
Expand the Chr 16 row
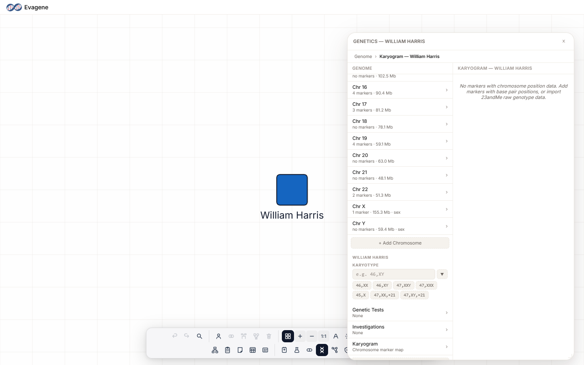point(400,90)
